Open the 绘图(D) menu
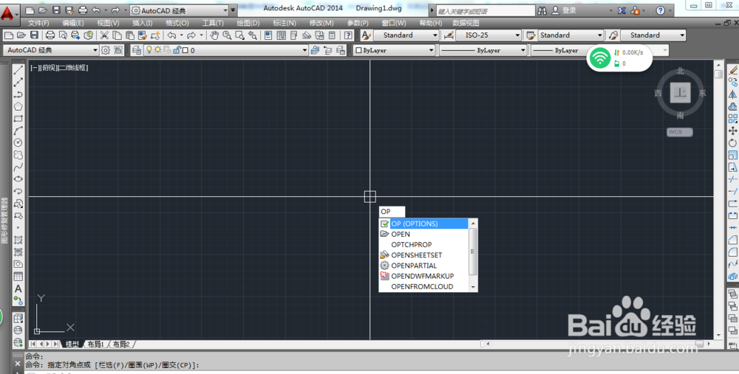739x374 pixels. 248,23
